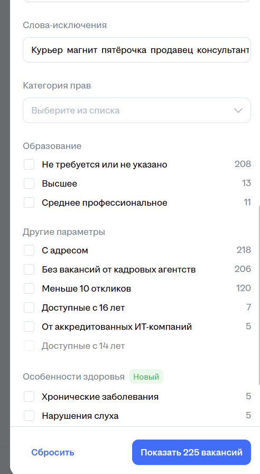Image resolution: width=260 pixels, height=474 pixels.
Task: Open the Выберите из списка combo box
Action: coord(137,110)
